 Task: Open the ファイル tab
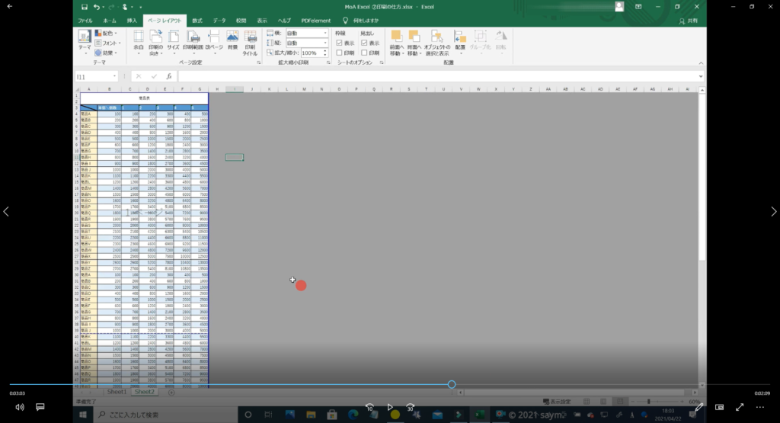tap(85, 21)
